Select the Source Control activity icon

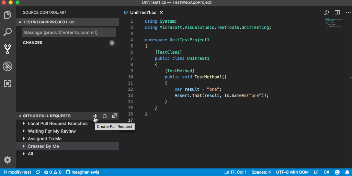click(x=8, y=49)
